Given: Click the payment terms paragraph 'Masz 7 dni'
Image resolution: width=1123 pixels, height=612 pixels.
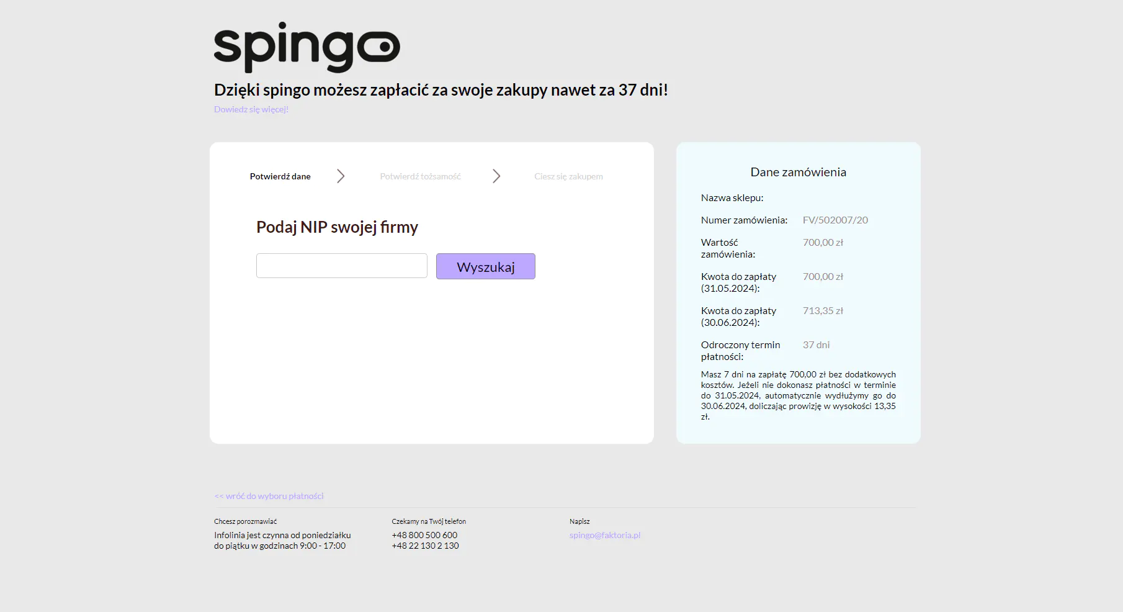Looking at the screenshot, I should [799, 395].
